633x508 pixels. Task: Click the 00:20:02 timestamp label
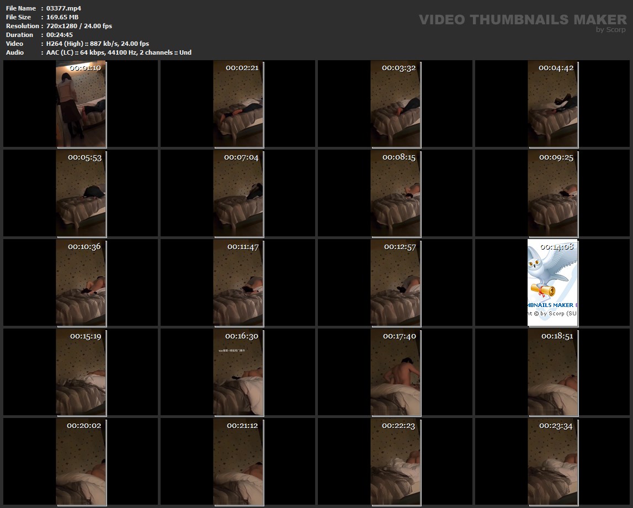(84, 426)
